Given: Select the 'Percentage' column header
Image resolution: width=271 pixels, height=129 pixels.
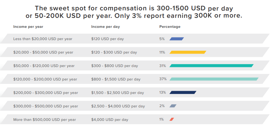Looking at the screenshot, I should (170, 27).
